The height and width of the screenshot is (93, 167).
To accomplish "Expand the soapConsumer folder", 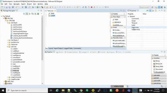I will 8,77.
